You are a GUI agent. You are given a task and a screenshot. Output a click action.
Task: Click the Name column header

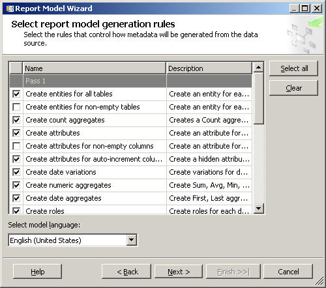(94, 68)
